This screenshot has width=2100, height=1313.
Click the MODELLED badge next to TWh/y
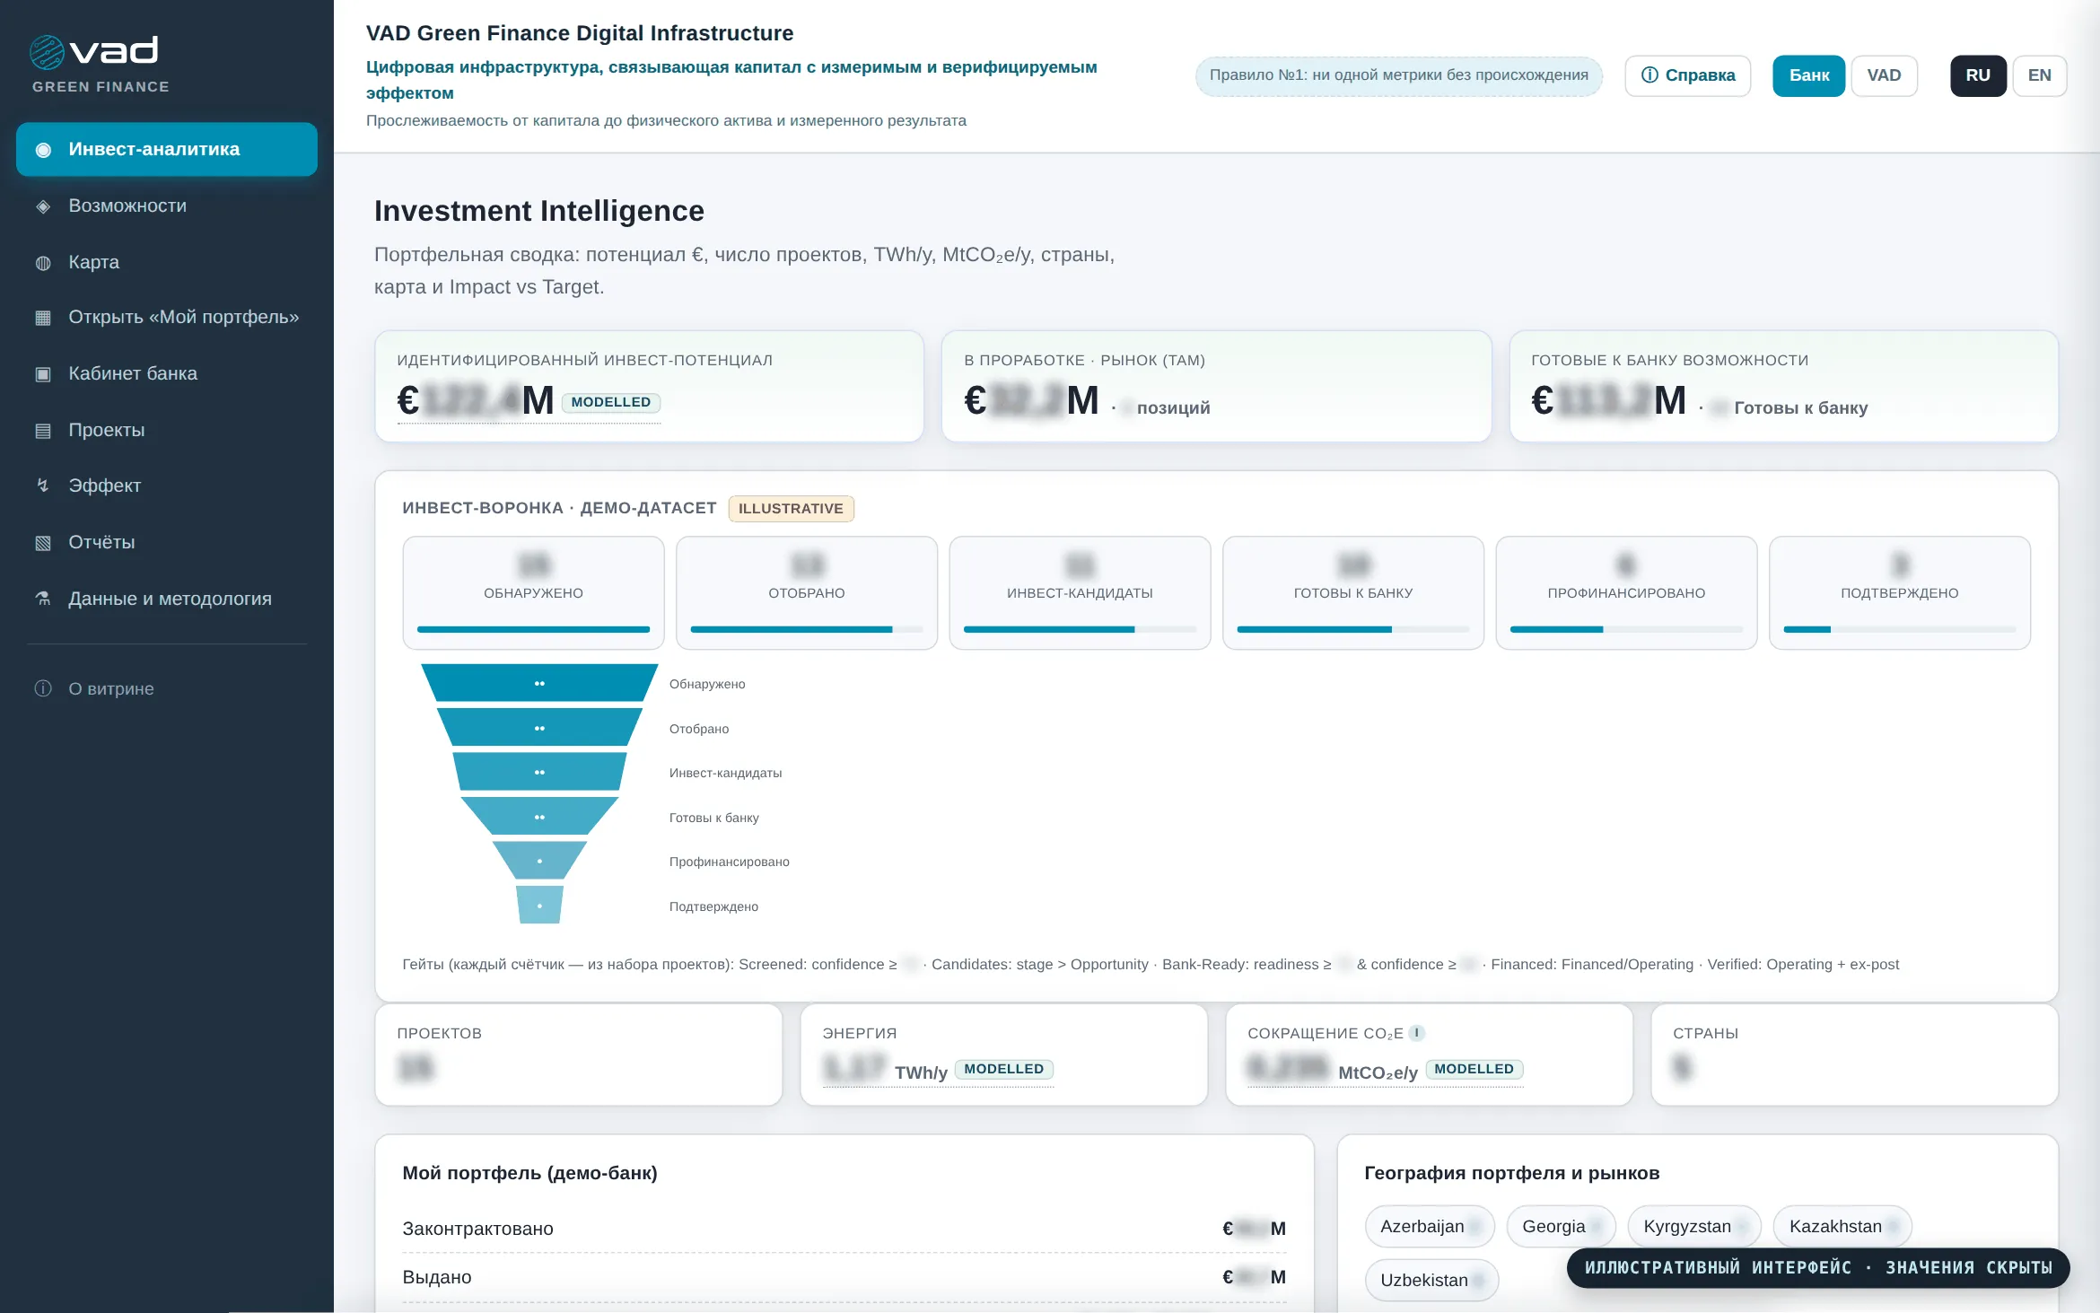tap(1003, 1069)
